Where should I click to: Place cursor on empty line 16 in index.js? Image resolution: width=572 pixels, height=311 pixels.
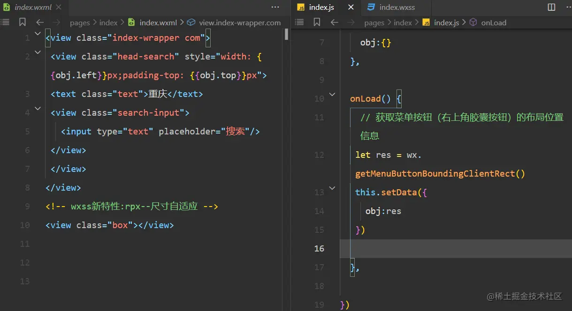coord(456,249)
